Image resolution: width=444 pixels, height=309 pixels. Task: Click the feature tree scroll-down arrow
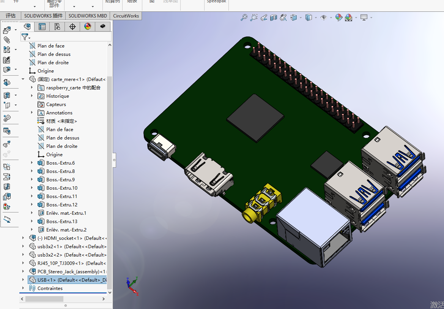(x=110, y=293)
